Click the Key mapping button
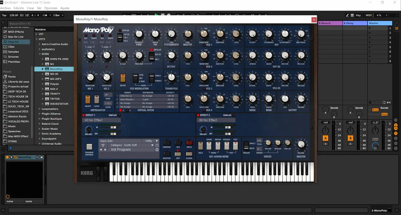Image resolution: width=401 pixels, height=215 pixels. [x=358, y=15]
